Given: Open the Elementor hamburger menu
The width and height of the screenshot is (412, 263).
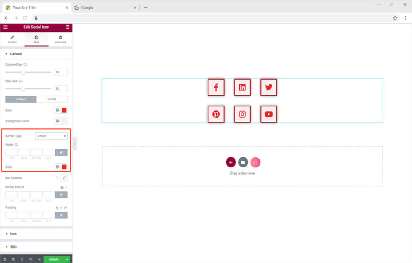Looking at the screenshot, I should click(x=5, y=27).
